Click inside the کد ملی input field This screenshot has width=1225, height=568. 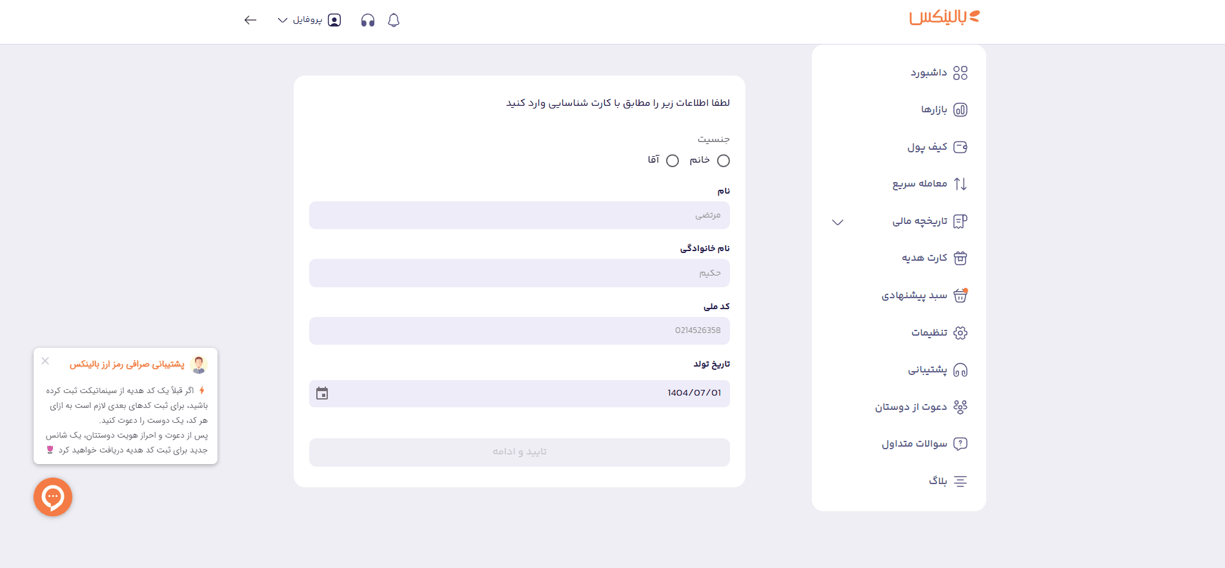(519, 330)
